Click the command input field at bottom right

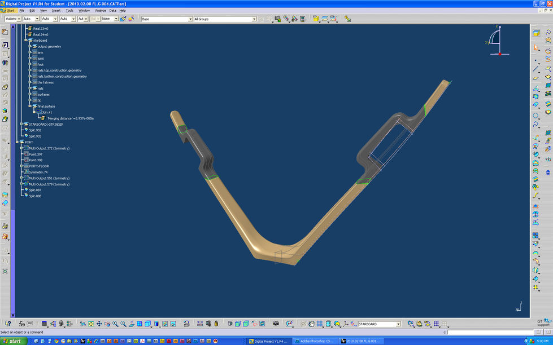(x=490, y=332)
